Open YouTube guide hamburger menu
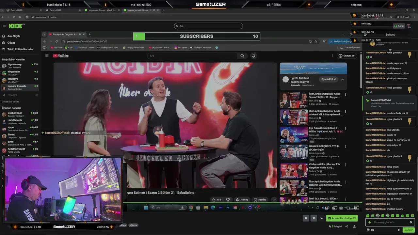This screenshot has height=235, width=418. [x=47, y=56]
